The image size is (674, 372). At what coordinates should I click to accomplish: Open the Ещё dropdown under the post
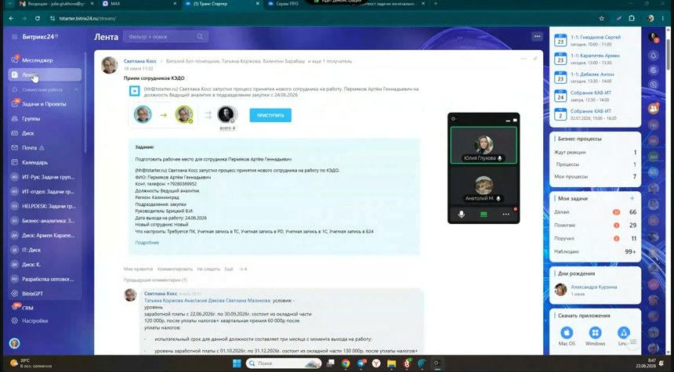point(229,269)
